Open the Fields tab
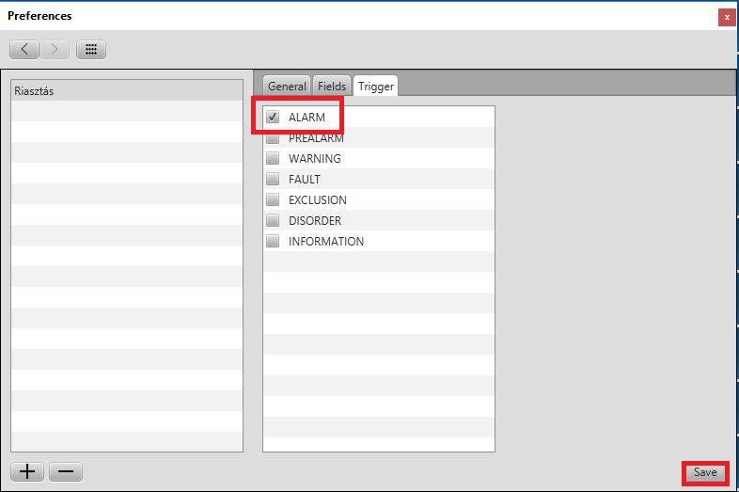Image resolution: width=739 pixels, height=492 pixels. click(332, 87)
